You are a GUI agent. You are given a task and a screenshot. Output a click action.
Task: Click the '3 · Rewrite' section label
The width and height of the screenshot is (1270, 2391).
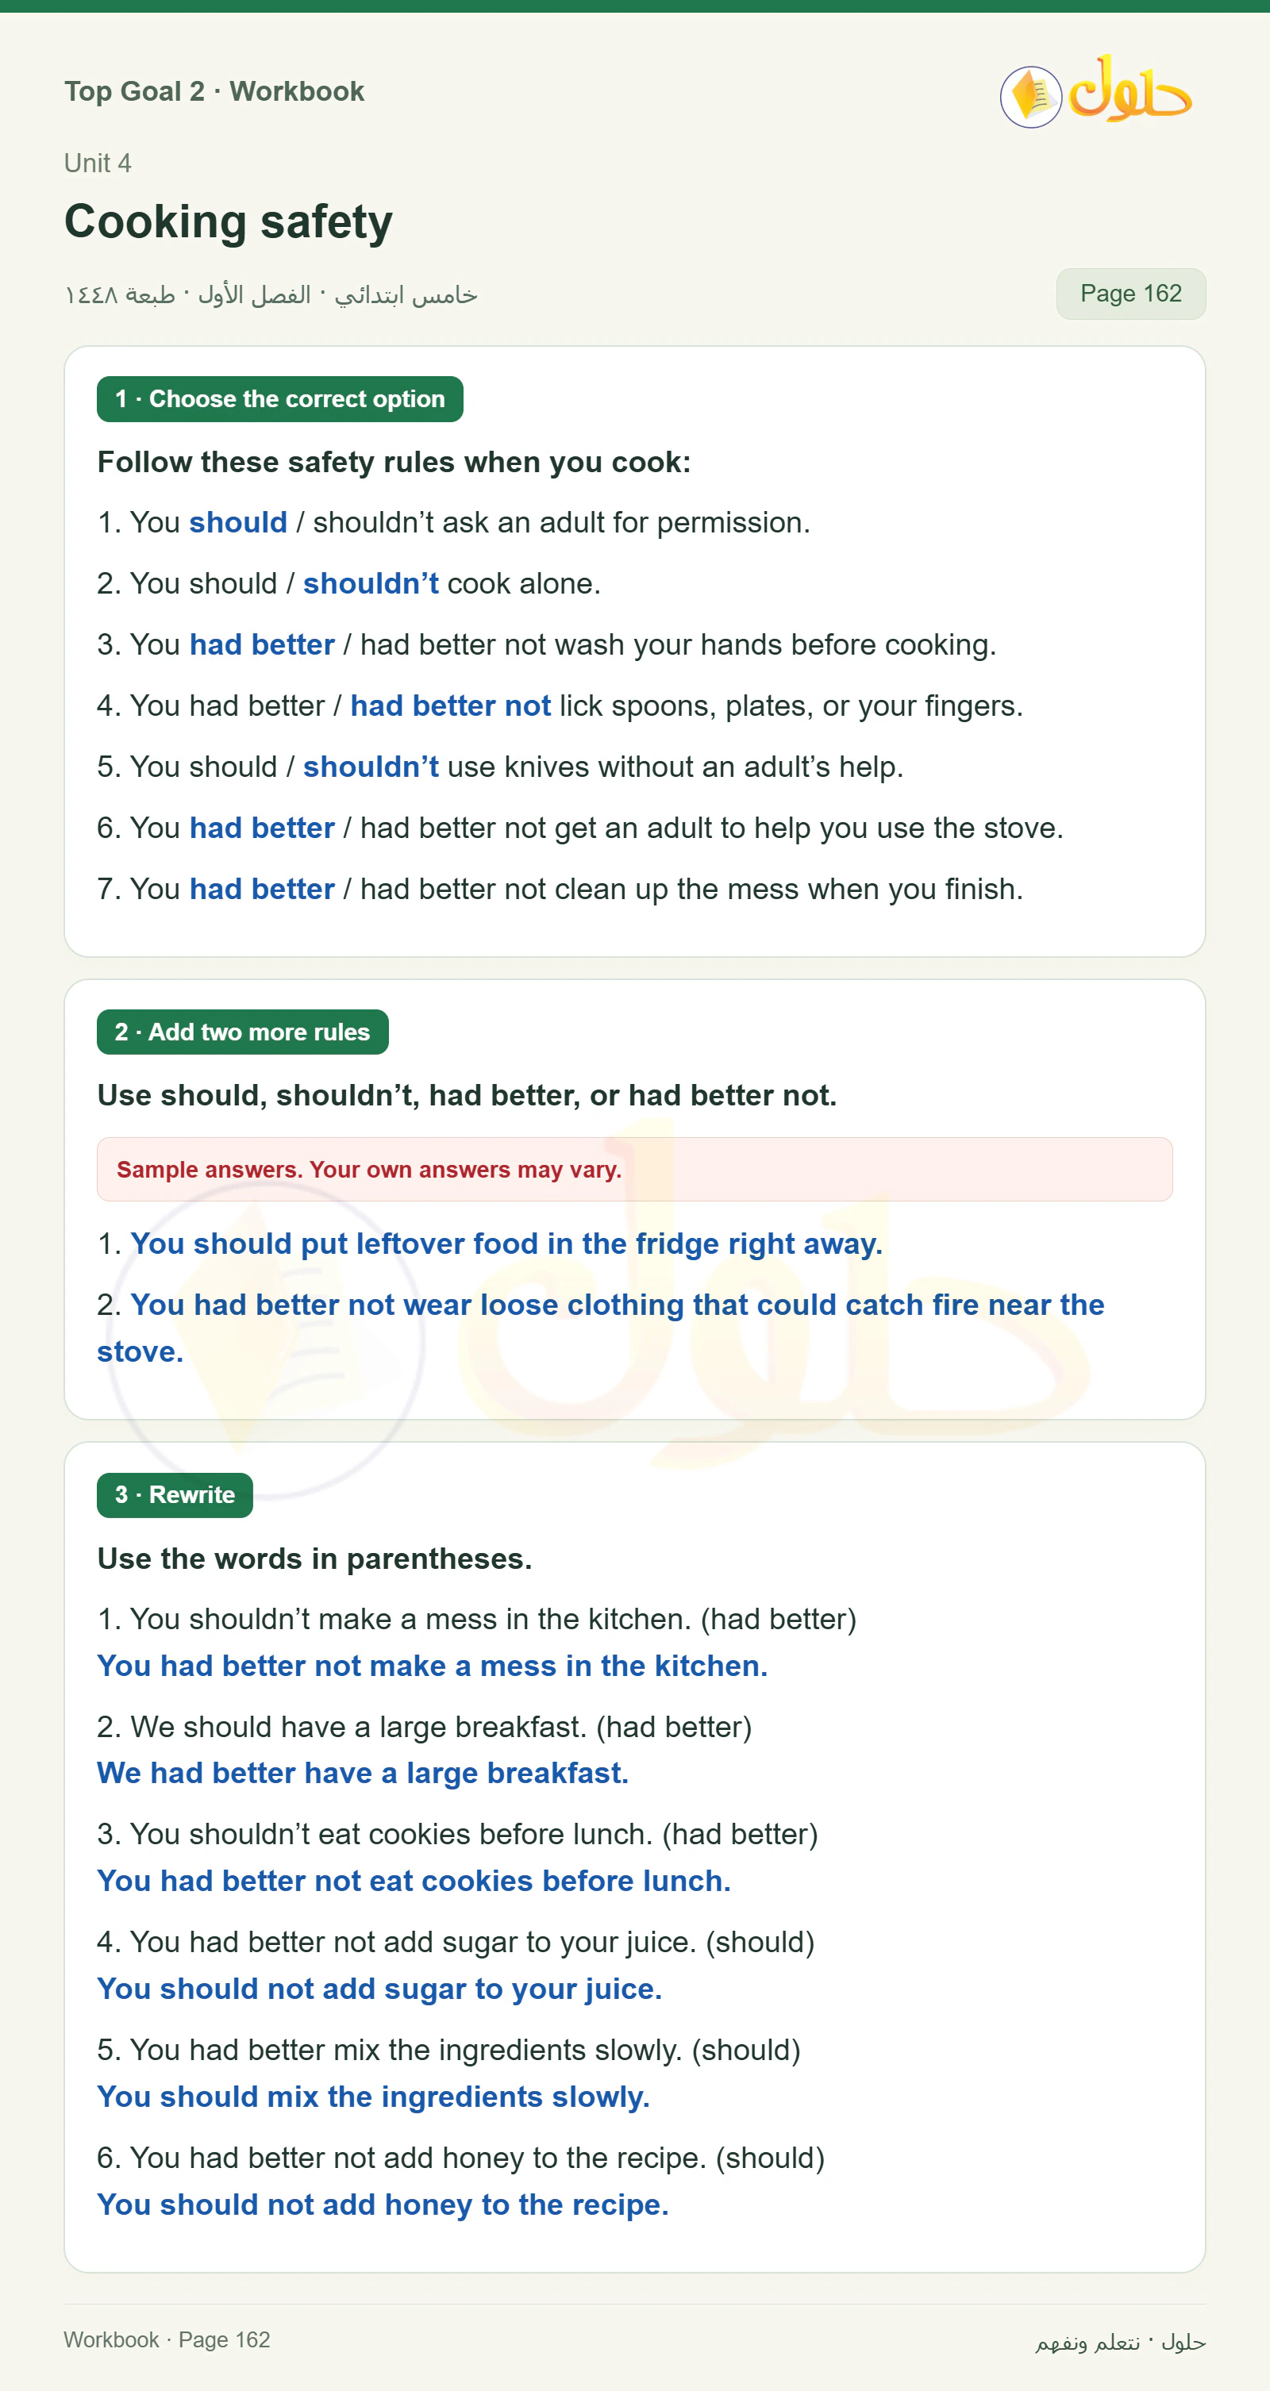pos(175,1494)
